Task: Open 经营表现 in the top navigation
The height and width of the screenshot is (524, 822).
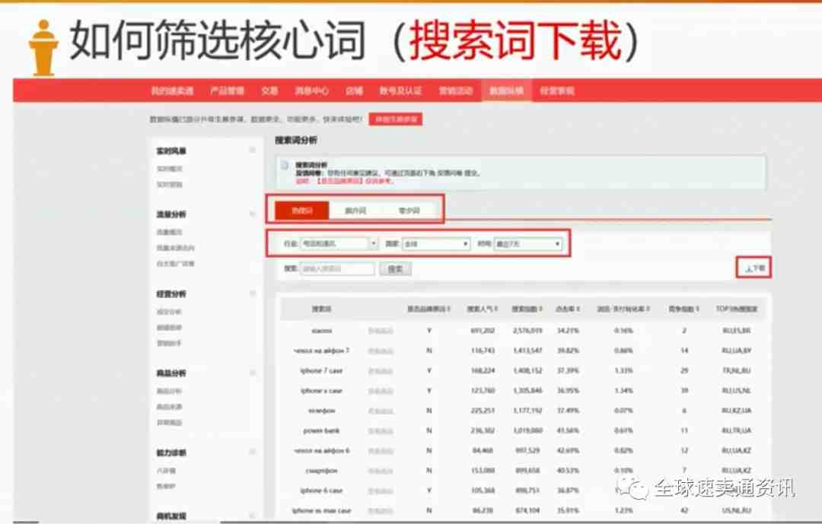Action: 557,91
